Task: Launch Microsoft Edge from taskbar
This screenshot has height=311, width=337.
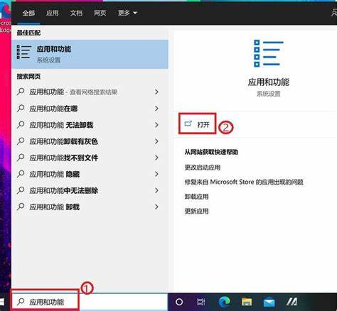Action: [225, 302]
